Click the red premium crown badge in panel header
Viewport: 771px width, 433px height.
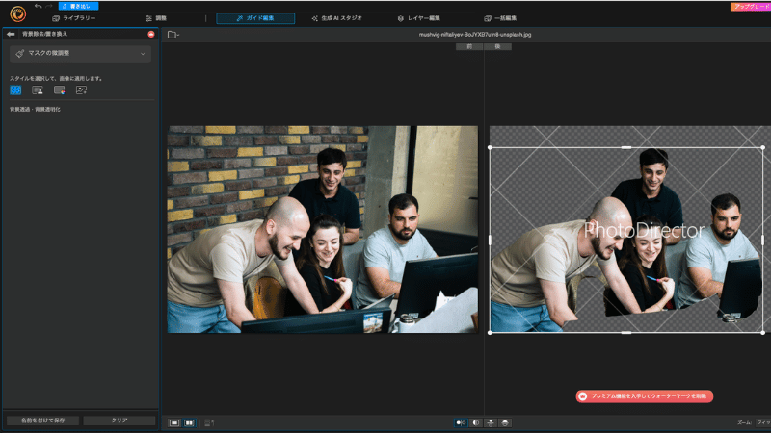[x=151, y=34]
